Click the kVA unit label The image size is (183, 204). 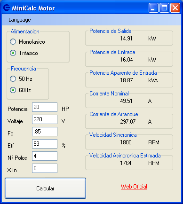153,80
